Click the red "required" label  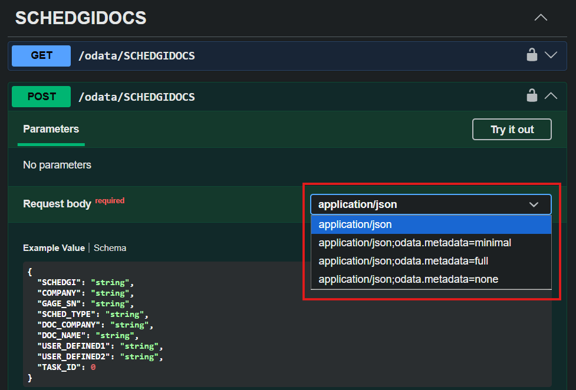click(x=110, y=200)
